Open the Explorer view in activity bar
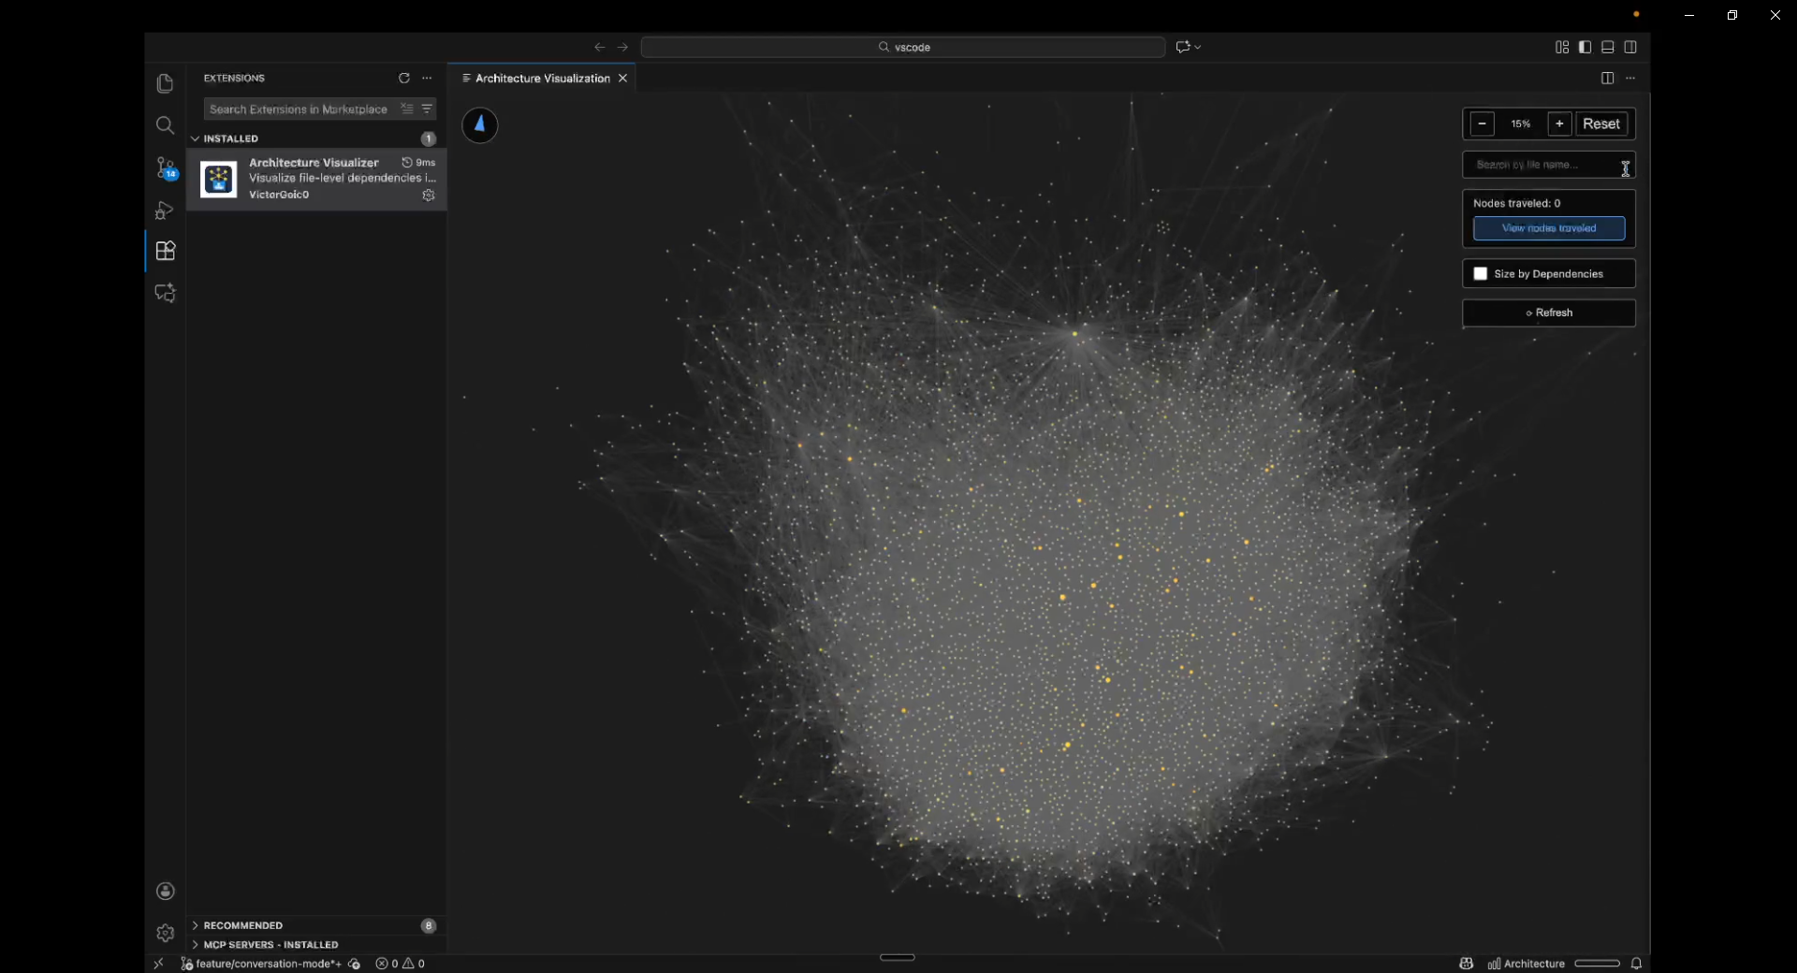This screenshot has width=1797, height=973. click(x=165, y=83)
